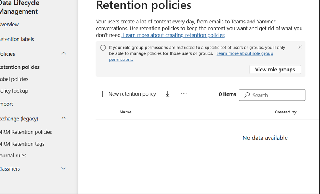
Task: Open Learn more about creating retention policies
Action: coord(174,35)
